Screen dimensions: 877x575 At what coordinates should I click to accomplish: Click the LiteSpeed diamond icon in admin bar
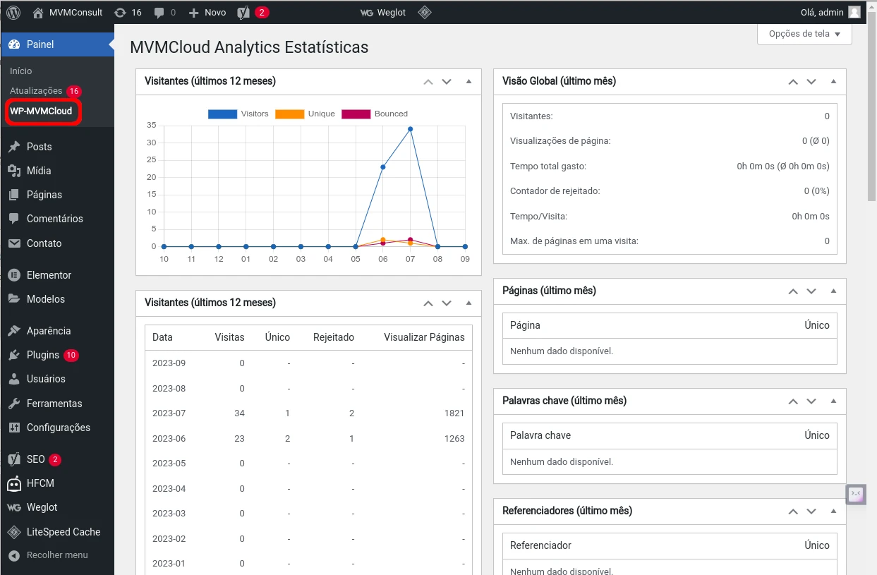[x=424, y=12]
